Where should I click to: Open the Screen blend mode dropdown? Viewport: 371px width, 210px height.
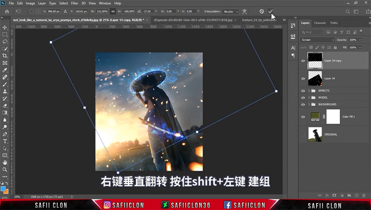pyautogui.click(x=317, y=40)
